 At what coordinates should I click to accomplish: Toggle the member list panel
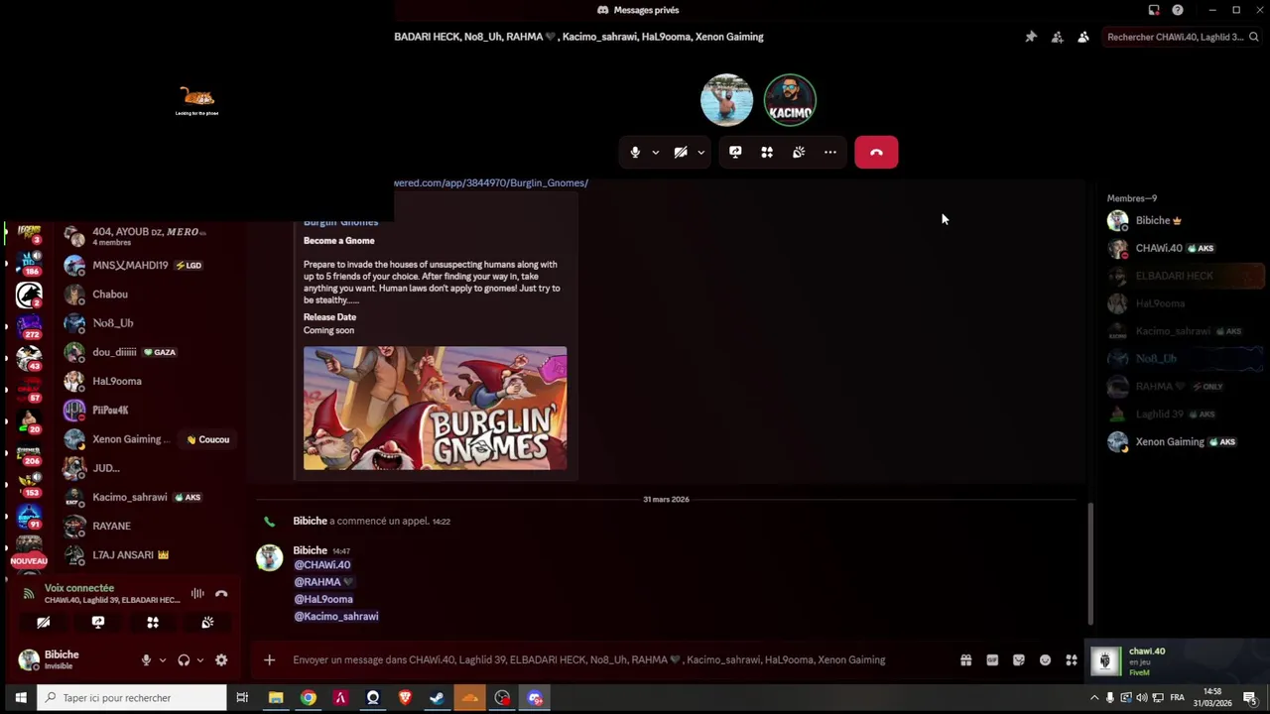[x=1082, y=37]
